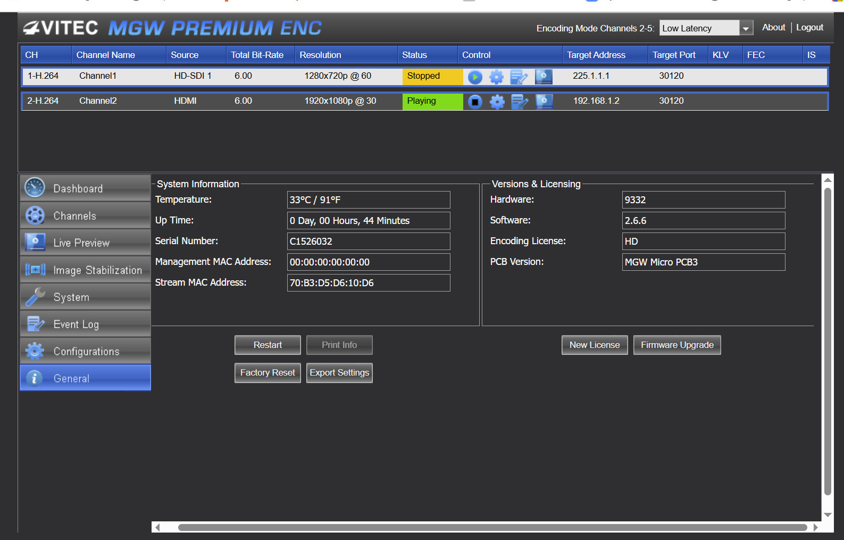This screenshot has height=540, width=844.
Task: Click the scroll right arrow at the bottom
Action: (816, 527)
